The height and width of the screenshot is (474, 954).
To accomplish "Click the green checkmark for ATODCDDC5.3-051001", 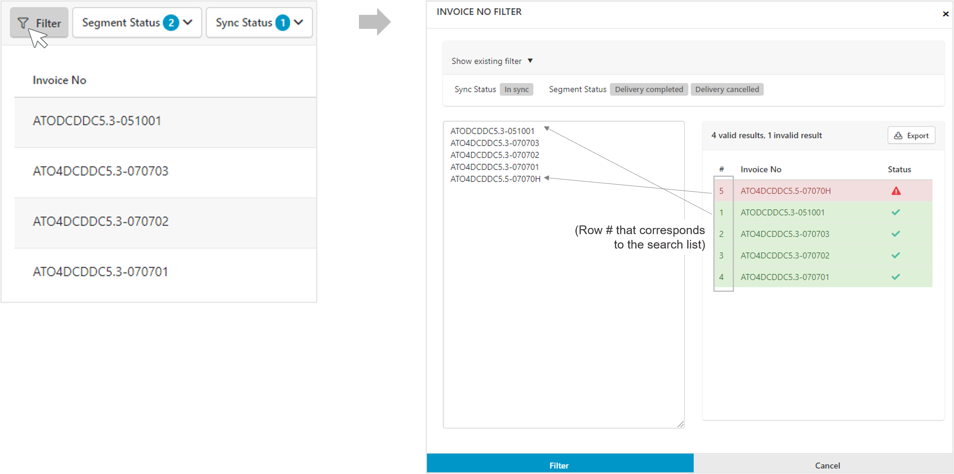I will click(x=895, y=212).
